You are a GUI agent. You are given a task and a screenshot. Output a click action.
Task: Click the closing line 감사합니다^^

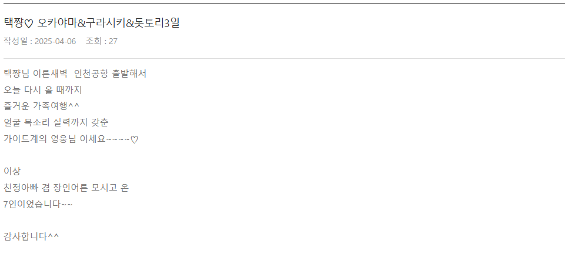click(x=31, y=237)
